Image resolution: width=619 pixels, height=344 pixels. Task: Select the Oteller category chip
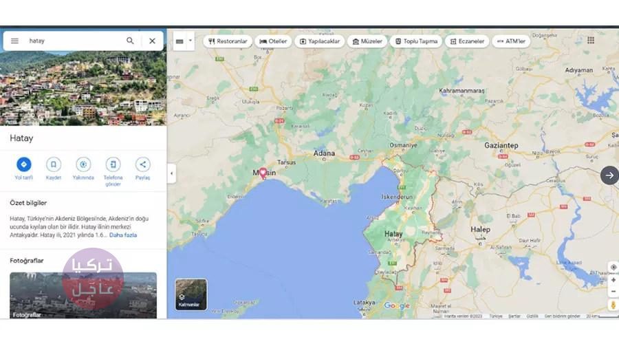(273, 41)
